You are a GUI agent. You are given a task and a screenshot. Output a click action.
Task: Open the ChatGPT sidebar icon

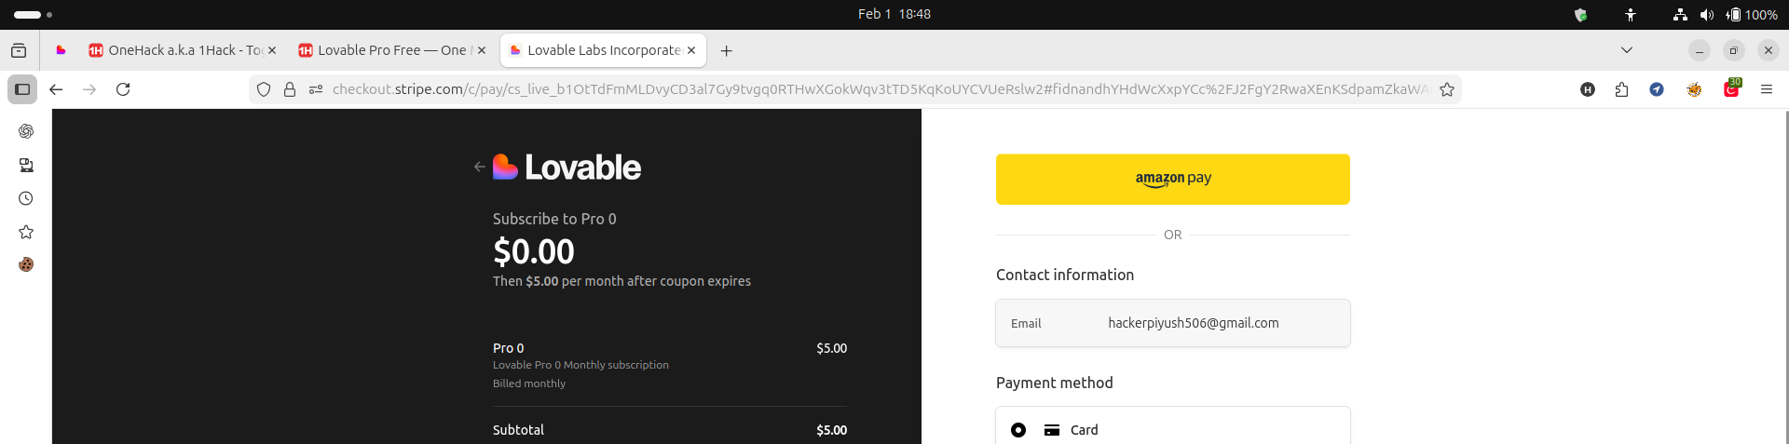26,131
